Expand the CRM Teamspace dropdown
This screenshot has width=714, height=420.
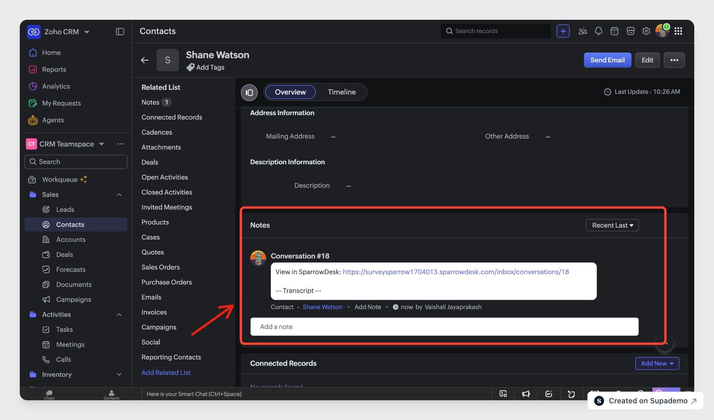coord(102,144)
